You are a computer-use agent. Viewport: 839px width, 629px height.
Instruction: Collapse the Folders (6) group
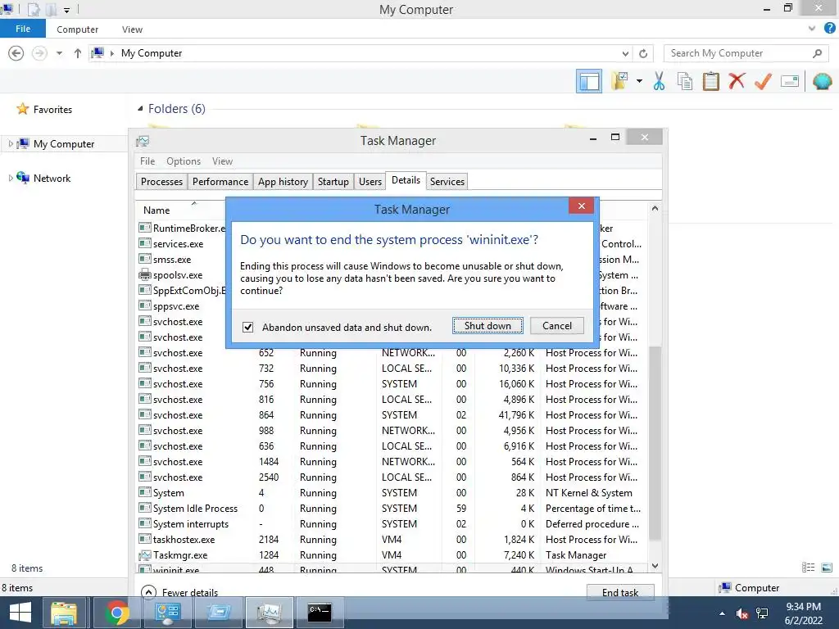(x=140, y=109)
